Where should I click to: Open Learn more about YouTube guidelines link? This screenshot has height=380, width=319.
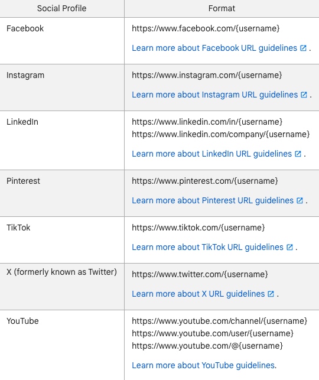point(203,365)
